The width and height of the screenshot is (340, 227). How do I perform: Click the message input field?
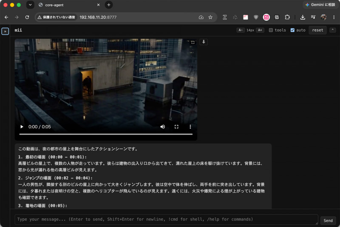coord(166,219)
